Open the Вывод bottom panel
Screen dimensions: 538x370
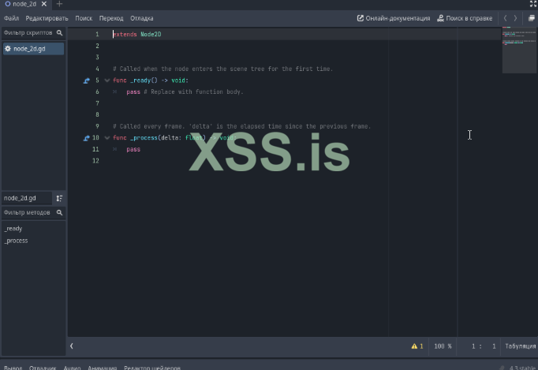[x=13, y=368]
